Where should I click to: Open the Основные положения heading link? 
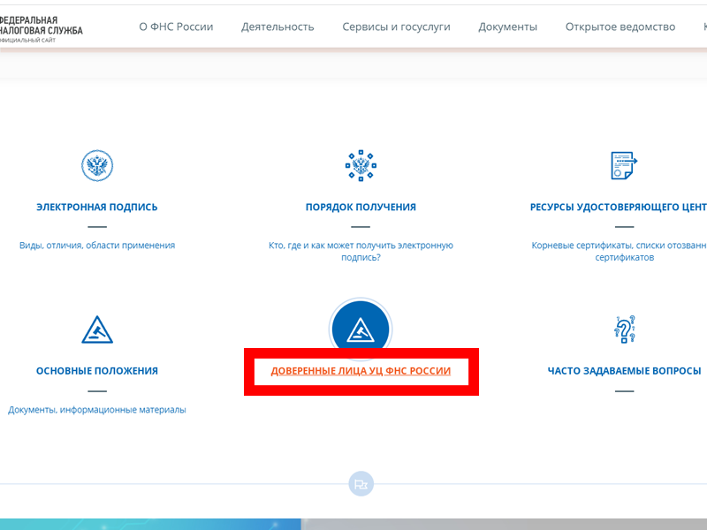coord(97,371)
